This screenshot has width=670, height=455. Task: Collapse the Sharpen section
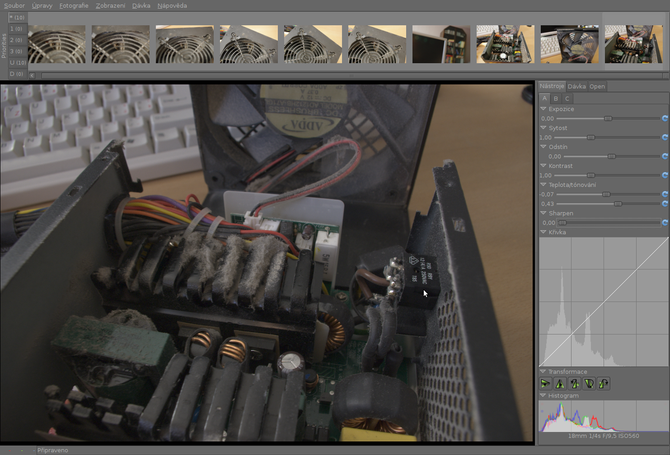543,213
